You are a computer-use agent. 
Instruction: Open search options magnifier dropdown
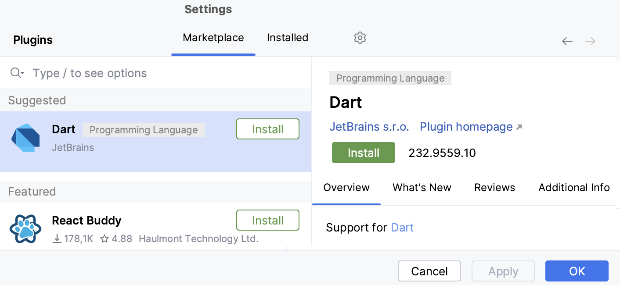pos(17,73)
